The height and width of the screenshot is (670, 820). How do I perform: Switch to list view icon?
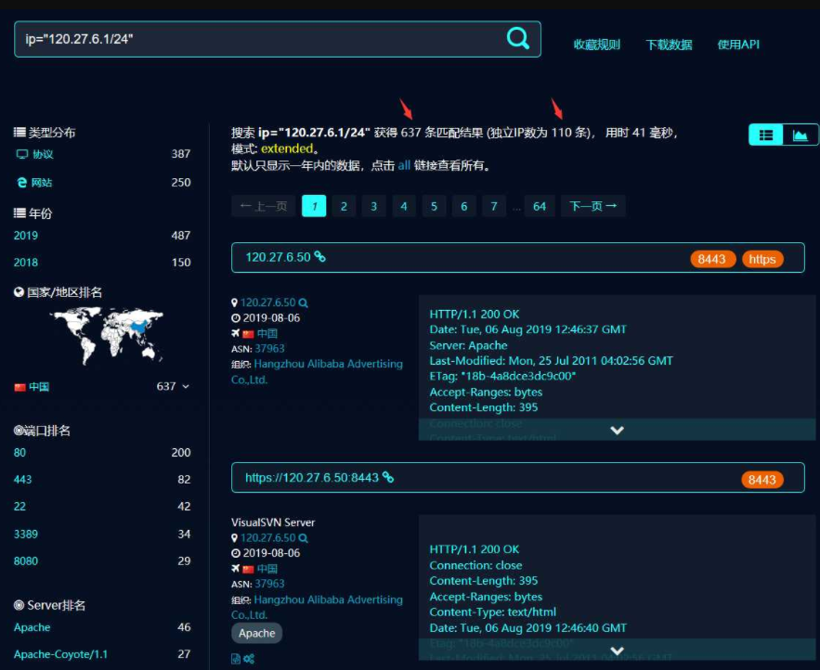765,135
